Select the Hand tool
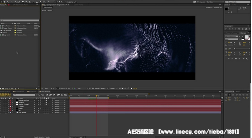 click(x=4, y=2)
